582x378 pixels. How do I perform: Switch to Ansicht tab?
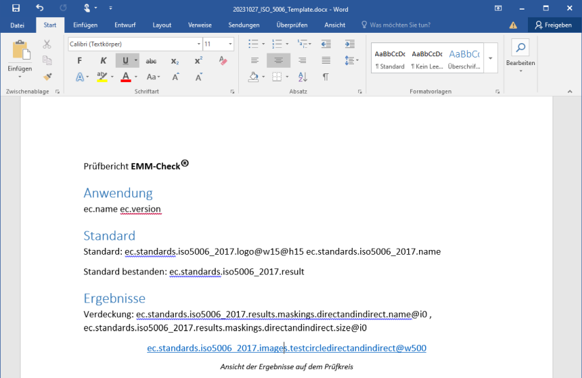click(x=335, y=25)
